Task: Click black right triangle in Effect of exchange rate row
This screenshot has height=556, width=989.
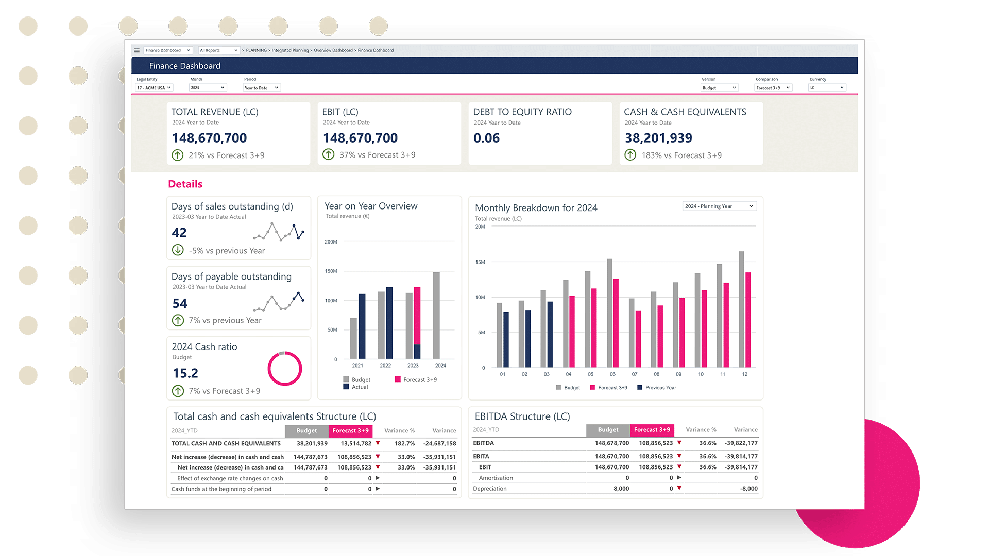Action: (378, 478)
